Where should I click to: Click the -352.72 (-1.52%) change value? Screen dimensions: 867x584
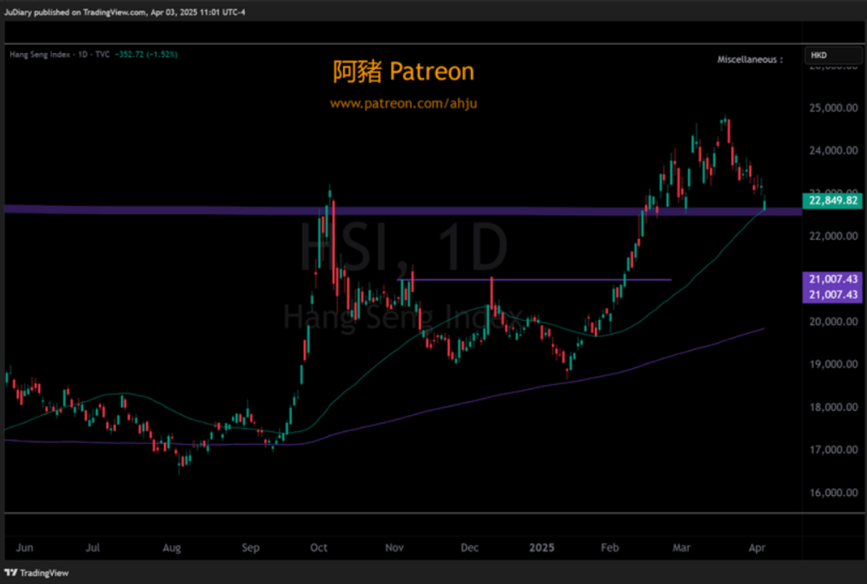[145, 55]
